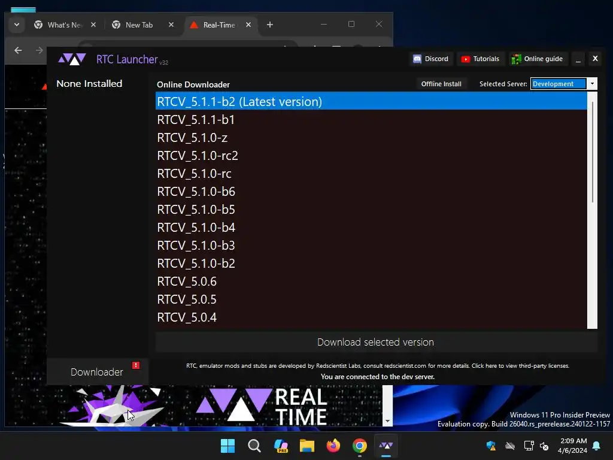This screenshot has width=613, height=460.
Task: Open a new tab in Chrome
Action: pos(270,25)
